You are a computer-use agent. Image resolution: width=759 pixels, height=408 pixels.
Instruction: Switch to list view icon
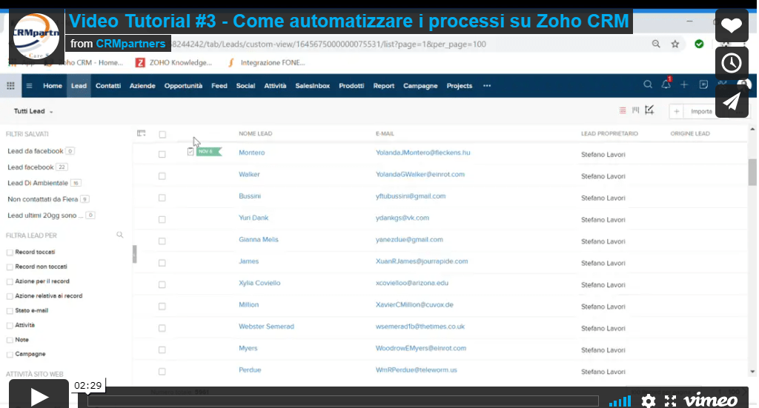tap(623, 111)
